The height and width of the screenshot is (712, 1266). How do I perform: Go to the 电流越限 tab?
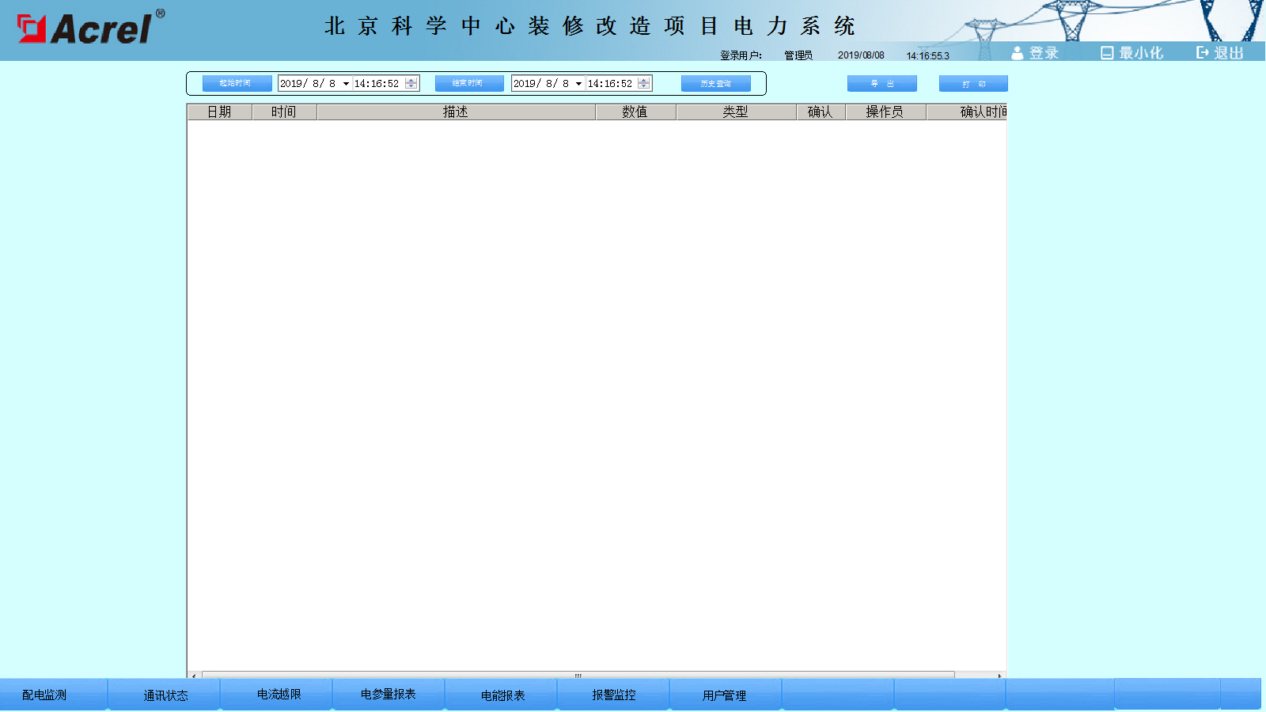click(279, 695)
